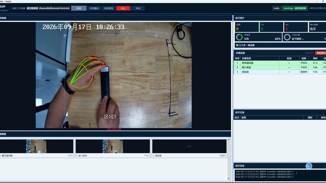Screen dimensions: 326x183
Task: Click the 结果 column header in steps table
Action: pyautogui.click(x=304, y=58)
